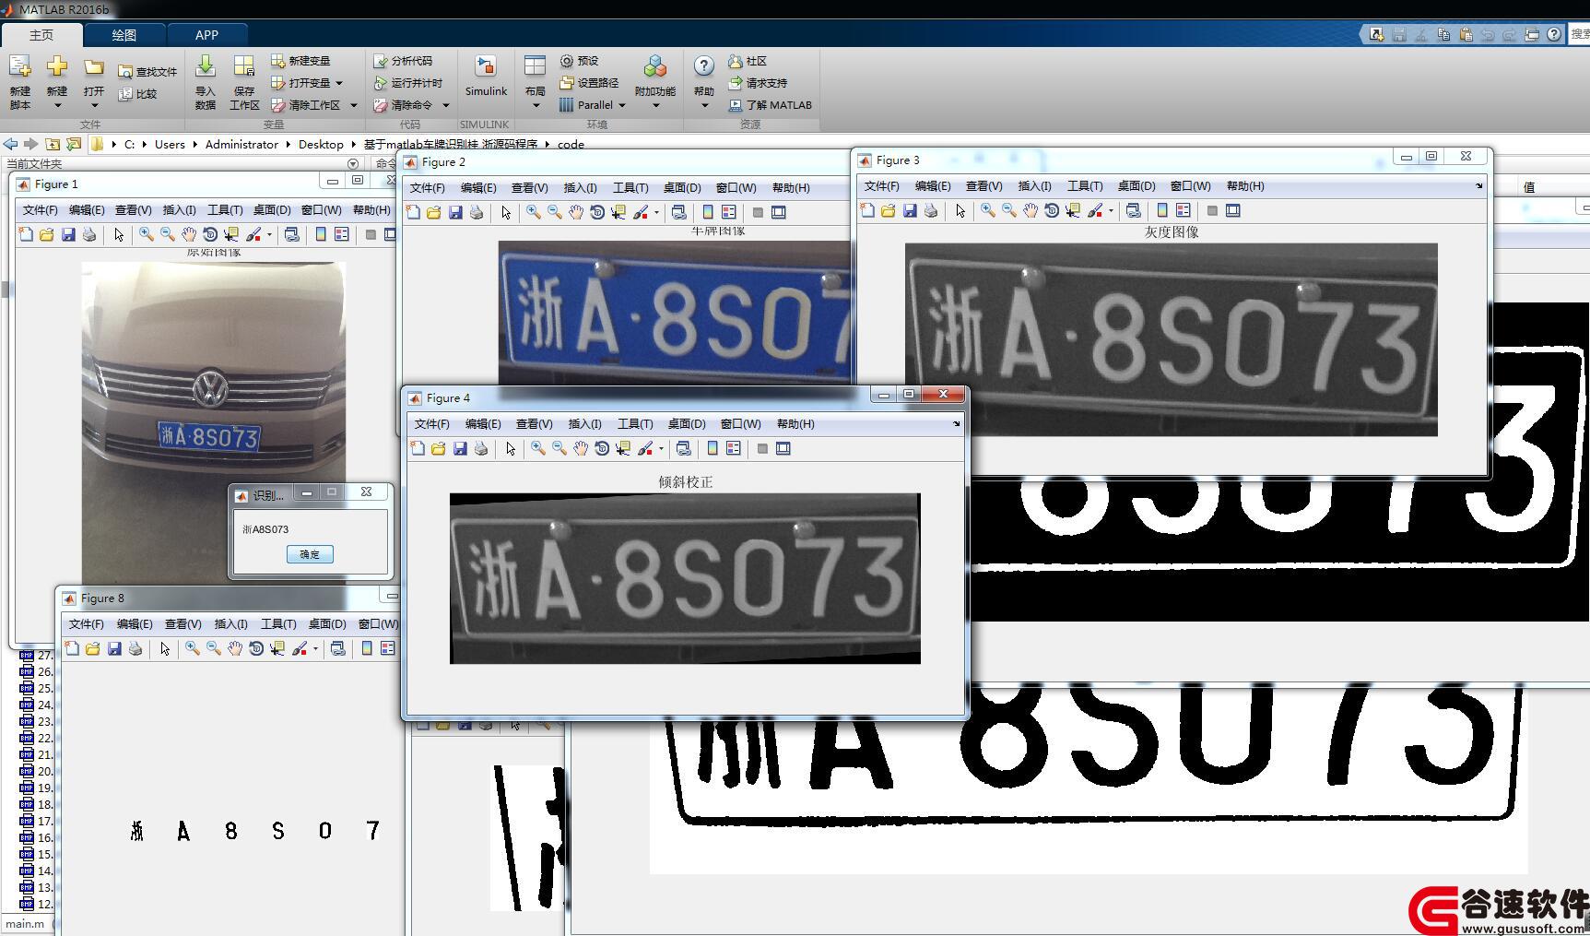The image size is (1590, 936).
Task: Expand the Parallel dropdown
Action: click(622, 105)
